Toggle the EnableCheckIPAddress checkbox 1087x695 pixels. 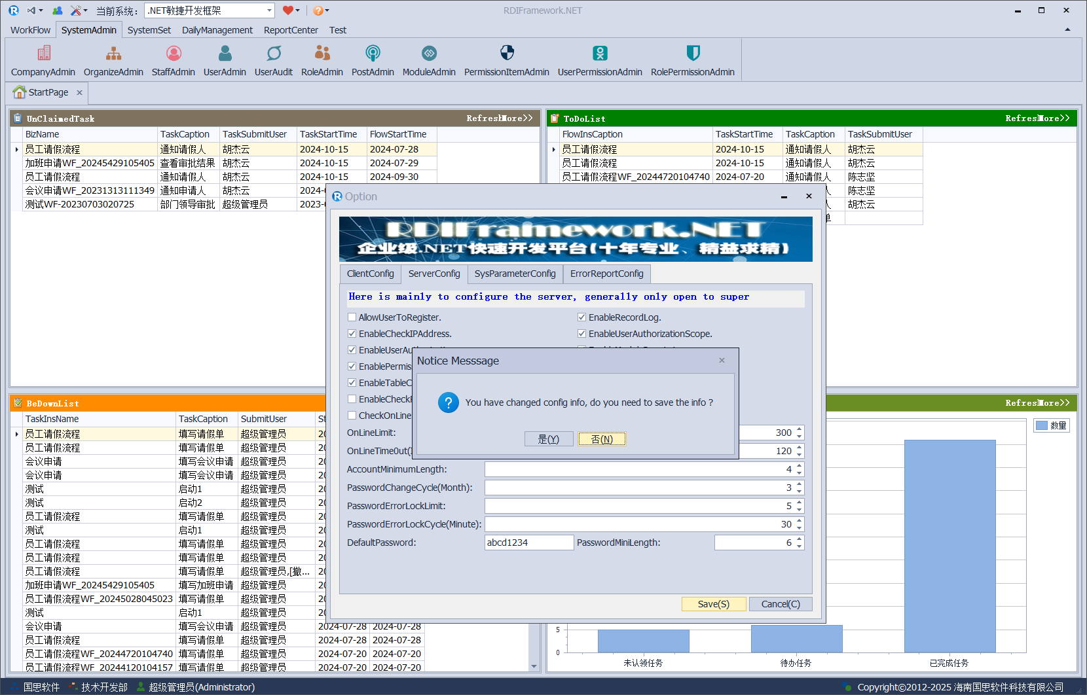point(352,334)
